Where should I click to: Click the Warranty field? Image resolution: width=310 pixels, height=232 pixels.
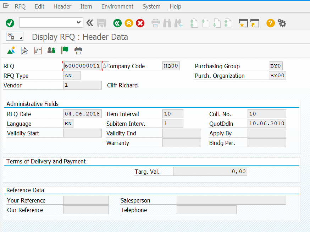[182, 143]
